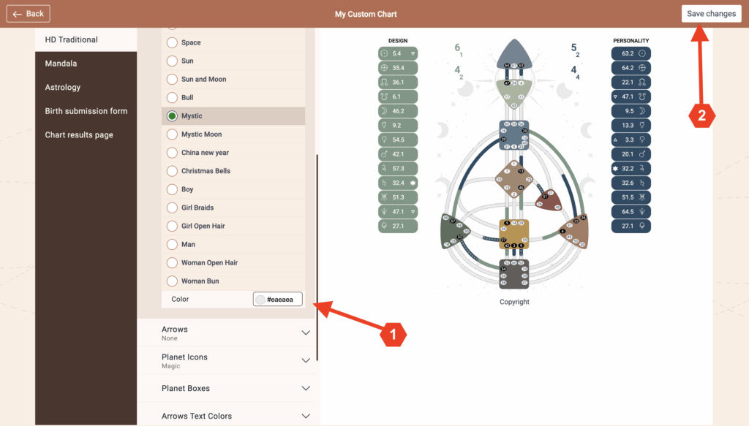The height and width of the screenshot is (426, 749).
Task: Click the Personality Saturn box showing 32.6
Action: pyautogui.click(x=631, y=183)
